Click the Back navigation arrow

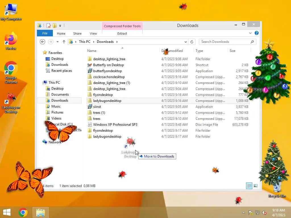click(x=43, y=42)
